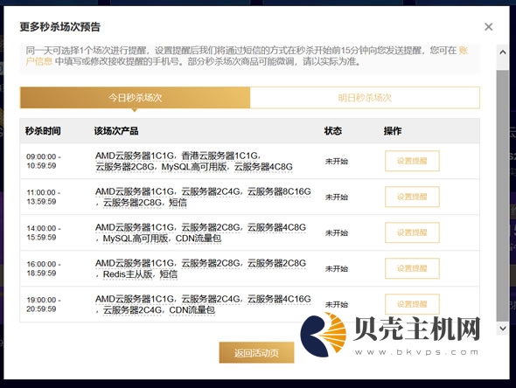The height and width of the screenshot is (388, 516).
Task: Set reminder for the 11:00:00 session
Action: coord(412,197)
